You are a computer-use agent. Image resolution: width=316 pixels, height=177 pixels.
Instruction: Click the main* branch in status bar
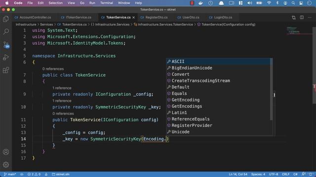(x=10, y=174)
